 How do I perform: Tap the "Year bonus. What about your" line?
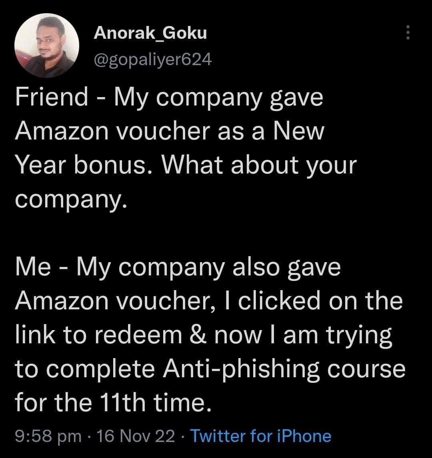185,165
